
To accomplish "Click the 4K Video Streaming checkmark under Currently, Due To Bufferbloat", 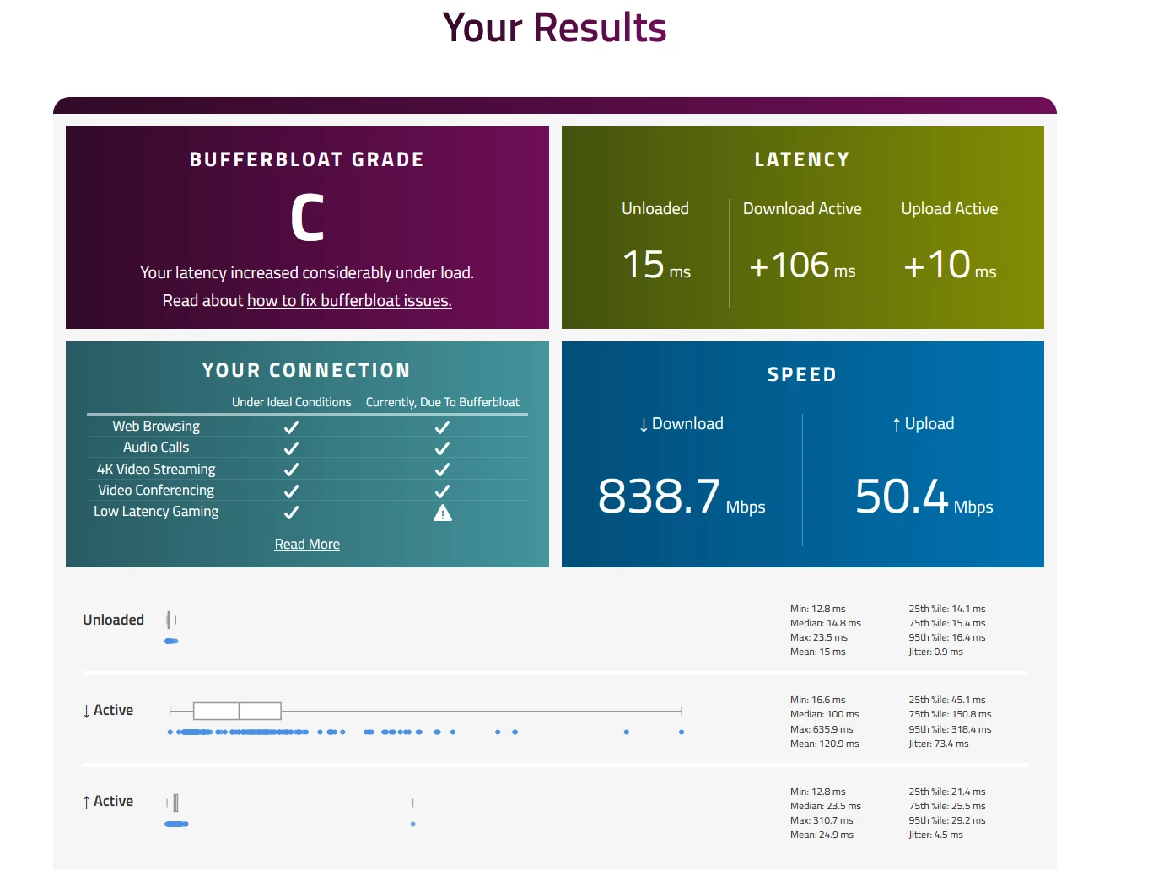I will coord(442,470).
